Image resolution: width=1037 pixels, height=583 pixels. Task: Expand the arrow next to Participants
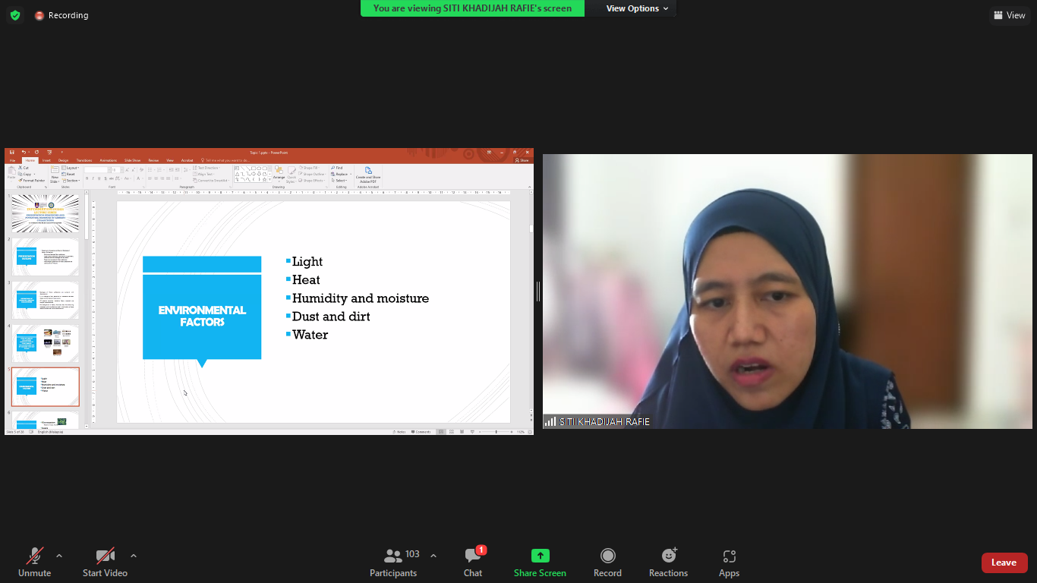point(433,556)
